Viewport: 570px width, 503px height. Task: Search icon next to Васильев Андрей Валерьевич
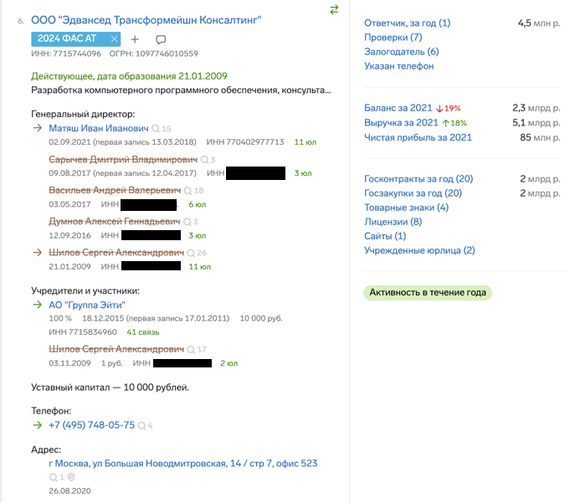point(188,191)
